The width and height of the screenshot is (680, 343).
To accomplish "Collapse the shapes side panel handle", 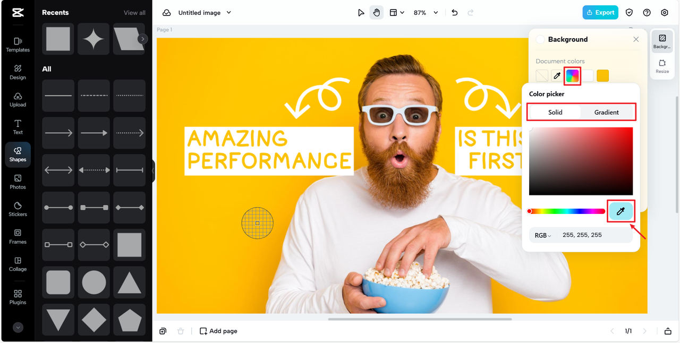I will pyautogui.click(x=153, y=171).
